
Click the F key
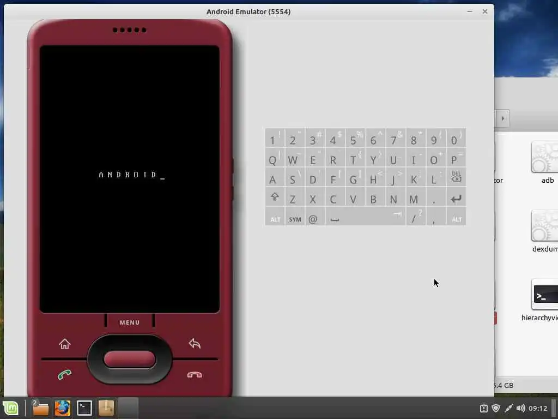[335, 177]
